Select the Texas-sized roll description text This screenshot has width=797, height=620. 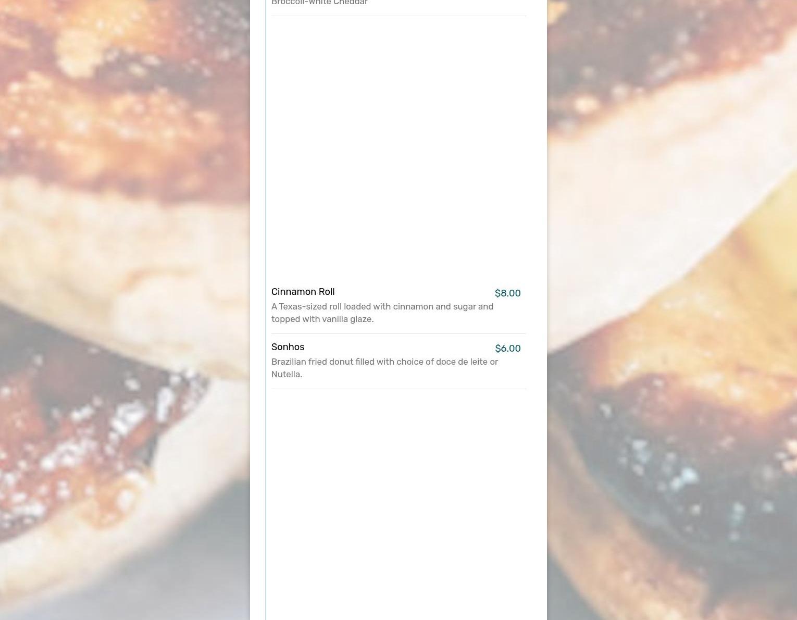point(382,313)
